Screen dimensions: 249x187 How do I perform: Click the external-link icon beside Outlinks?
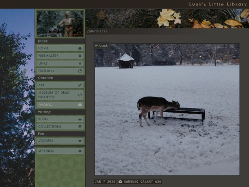point(80,71)
